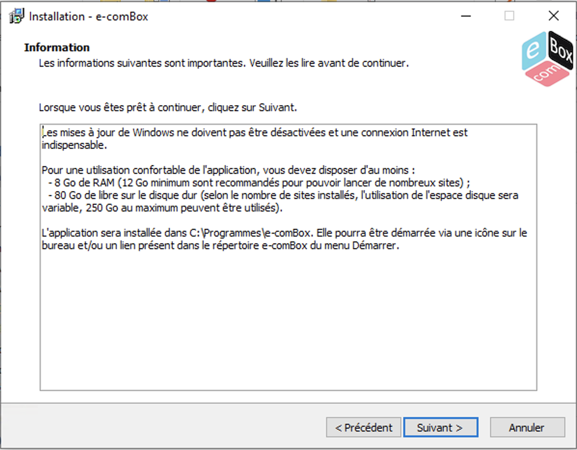The width and height of the screenshot is (577, 450).
Task: Go back with the Précédent button
Action: click(x=364, y=427)
